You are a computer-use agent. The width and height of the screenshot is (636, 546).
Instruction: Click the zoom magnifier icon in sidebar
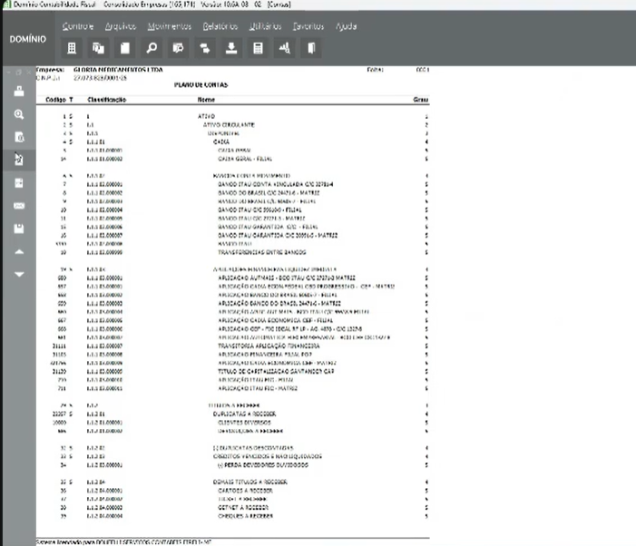pyautogui.click(x=19, y=114)
